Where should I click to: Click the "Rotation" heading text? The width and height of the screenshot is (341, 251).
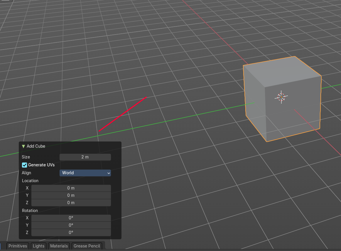30,211
